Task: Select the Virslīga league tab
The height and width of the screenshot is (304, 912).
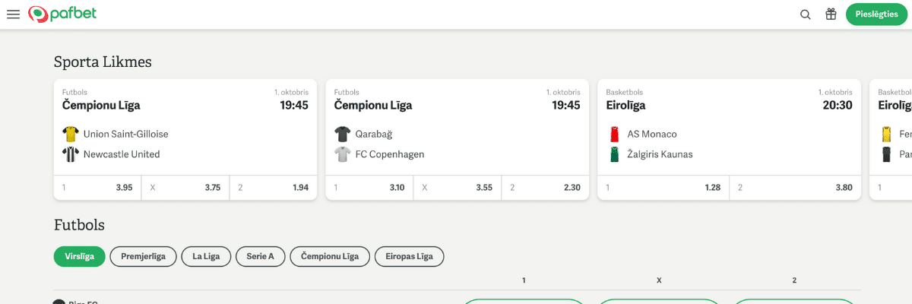Action: (79, 257)
